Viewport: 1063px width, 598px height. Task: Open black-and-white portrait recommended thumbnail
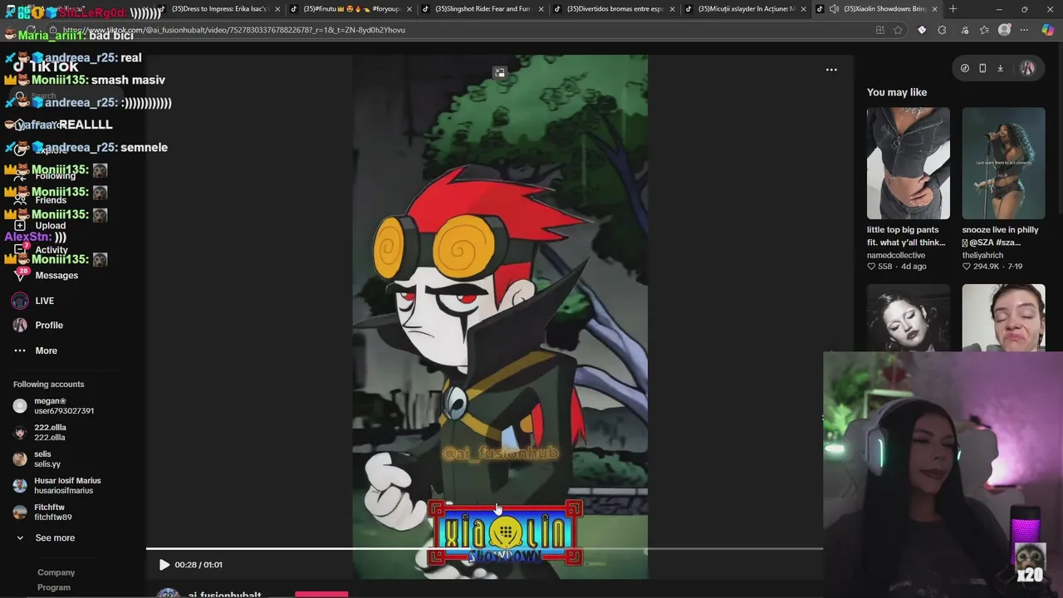908,317
